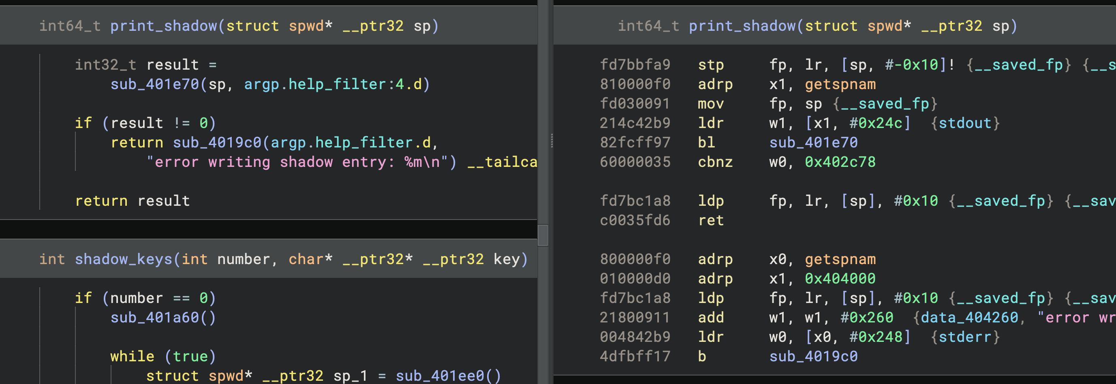
Task: Click the decompiler pane vertical scrollbar thumb
Action: [x=543, y=235]
